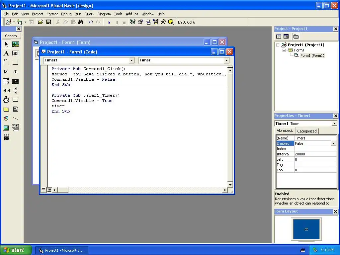Open the Project menu

pos(38,14)
